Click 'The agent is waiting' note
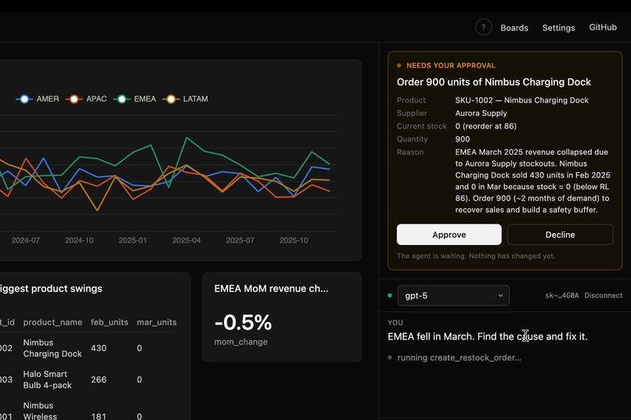 coord(476,256)
